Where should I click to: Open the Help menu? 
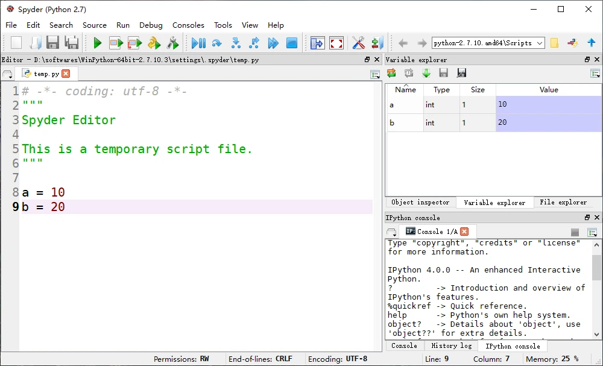pos(276,25)
